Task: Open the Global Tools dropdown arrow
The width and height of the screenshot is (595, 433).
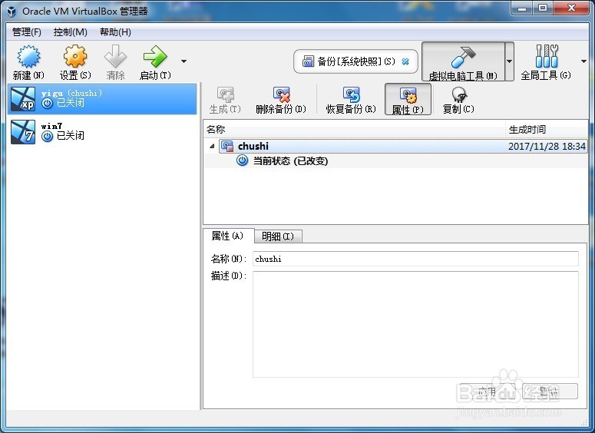Action: (584, 61)
